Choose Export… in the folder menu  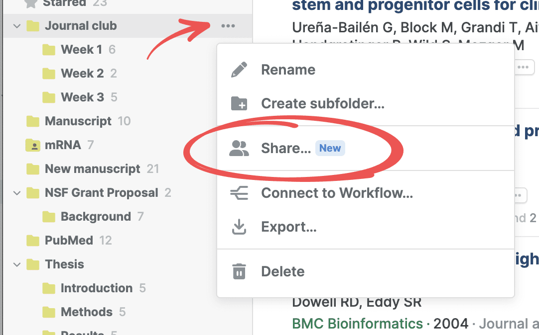tap(289, 227)
